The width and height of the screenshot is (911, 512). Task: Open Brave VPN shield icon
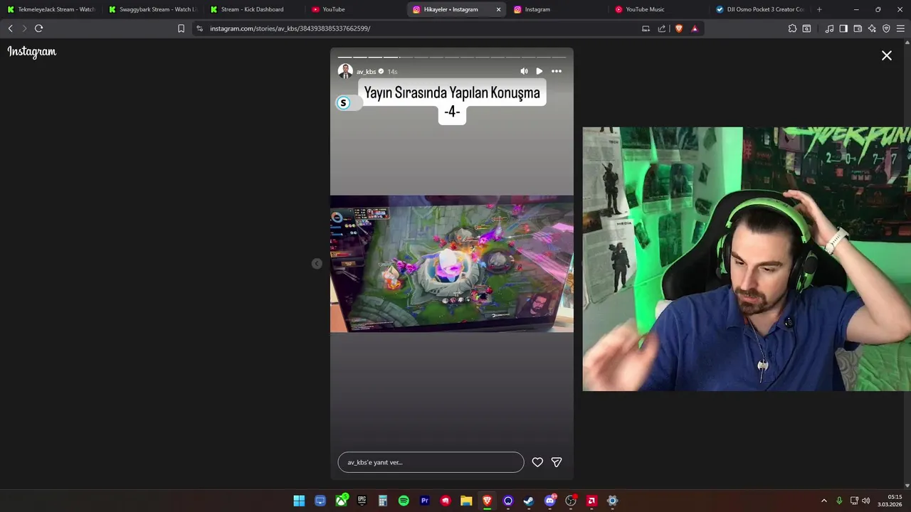(886, 28)
